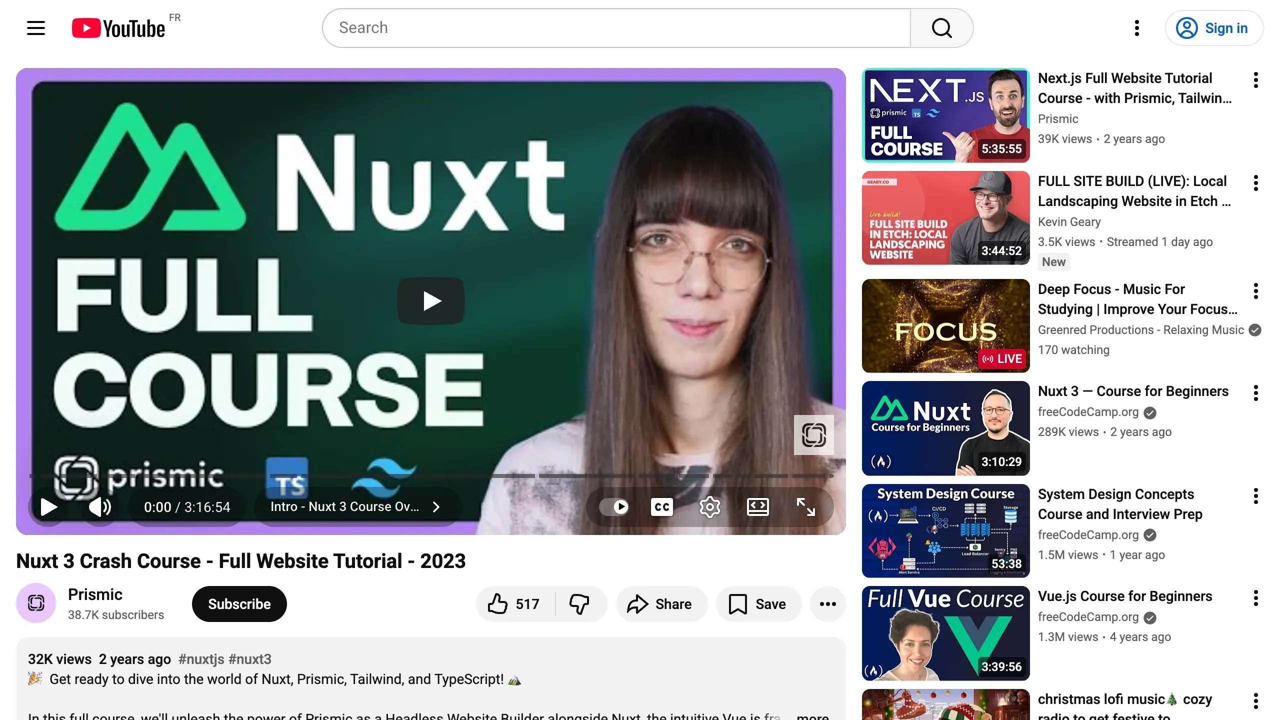Open options menu on Next.js tutorial video

click(1255, 79)
